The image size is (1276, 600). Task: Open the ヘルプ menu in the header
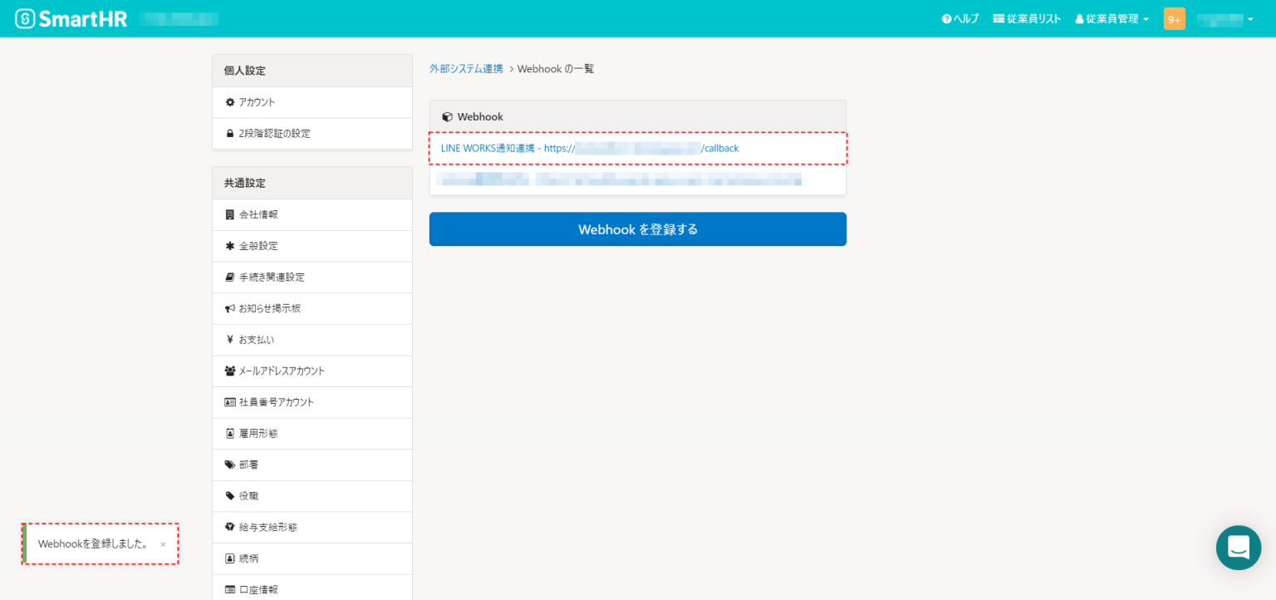coord(959,17)
